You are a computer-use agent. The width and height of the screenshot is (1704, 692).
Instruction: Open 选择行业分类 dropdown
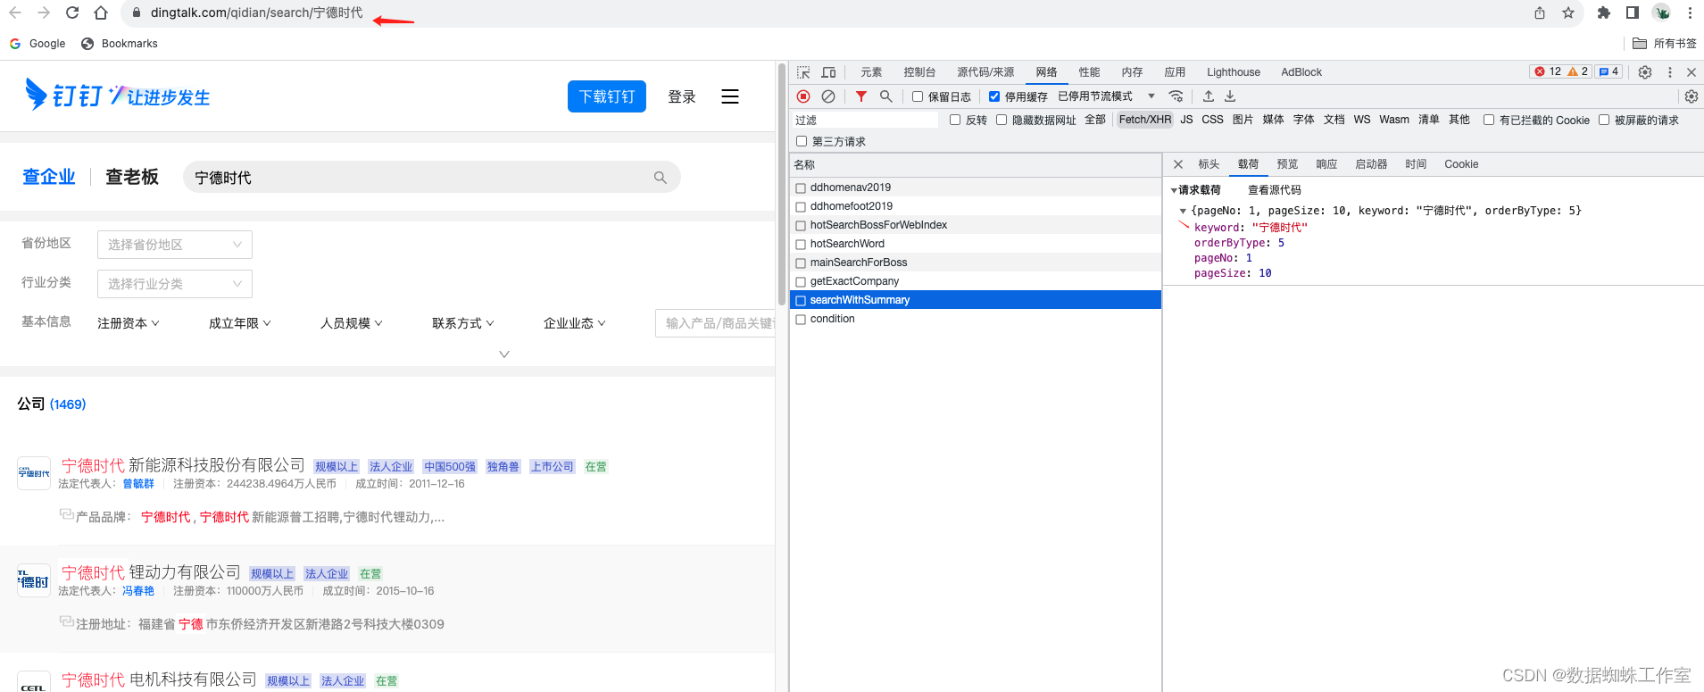pyautogui.click(x=175, y=284)
